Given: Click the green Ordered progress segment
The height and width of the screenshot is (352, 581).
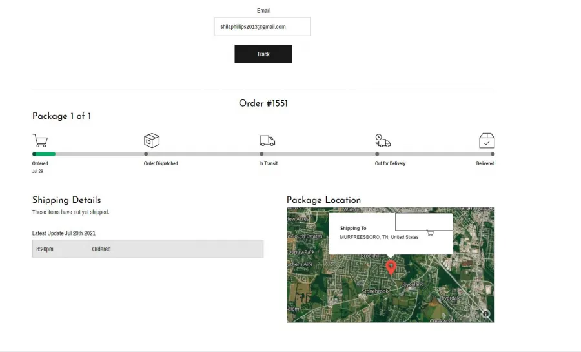Looking at the screenshot, I should 44,154.
